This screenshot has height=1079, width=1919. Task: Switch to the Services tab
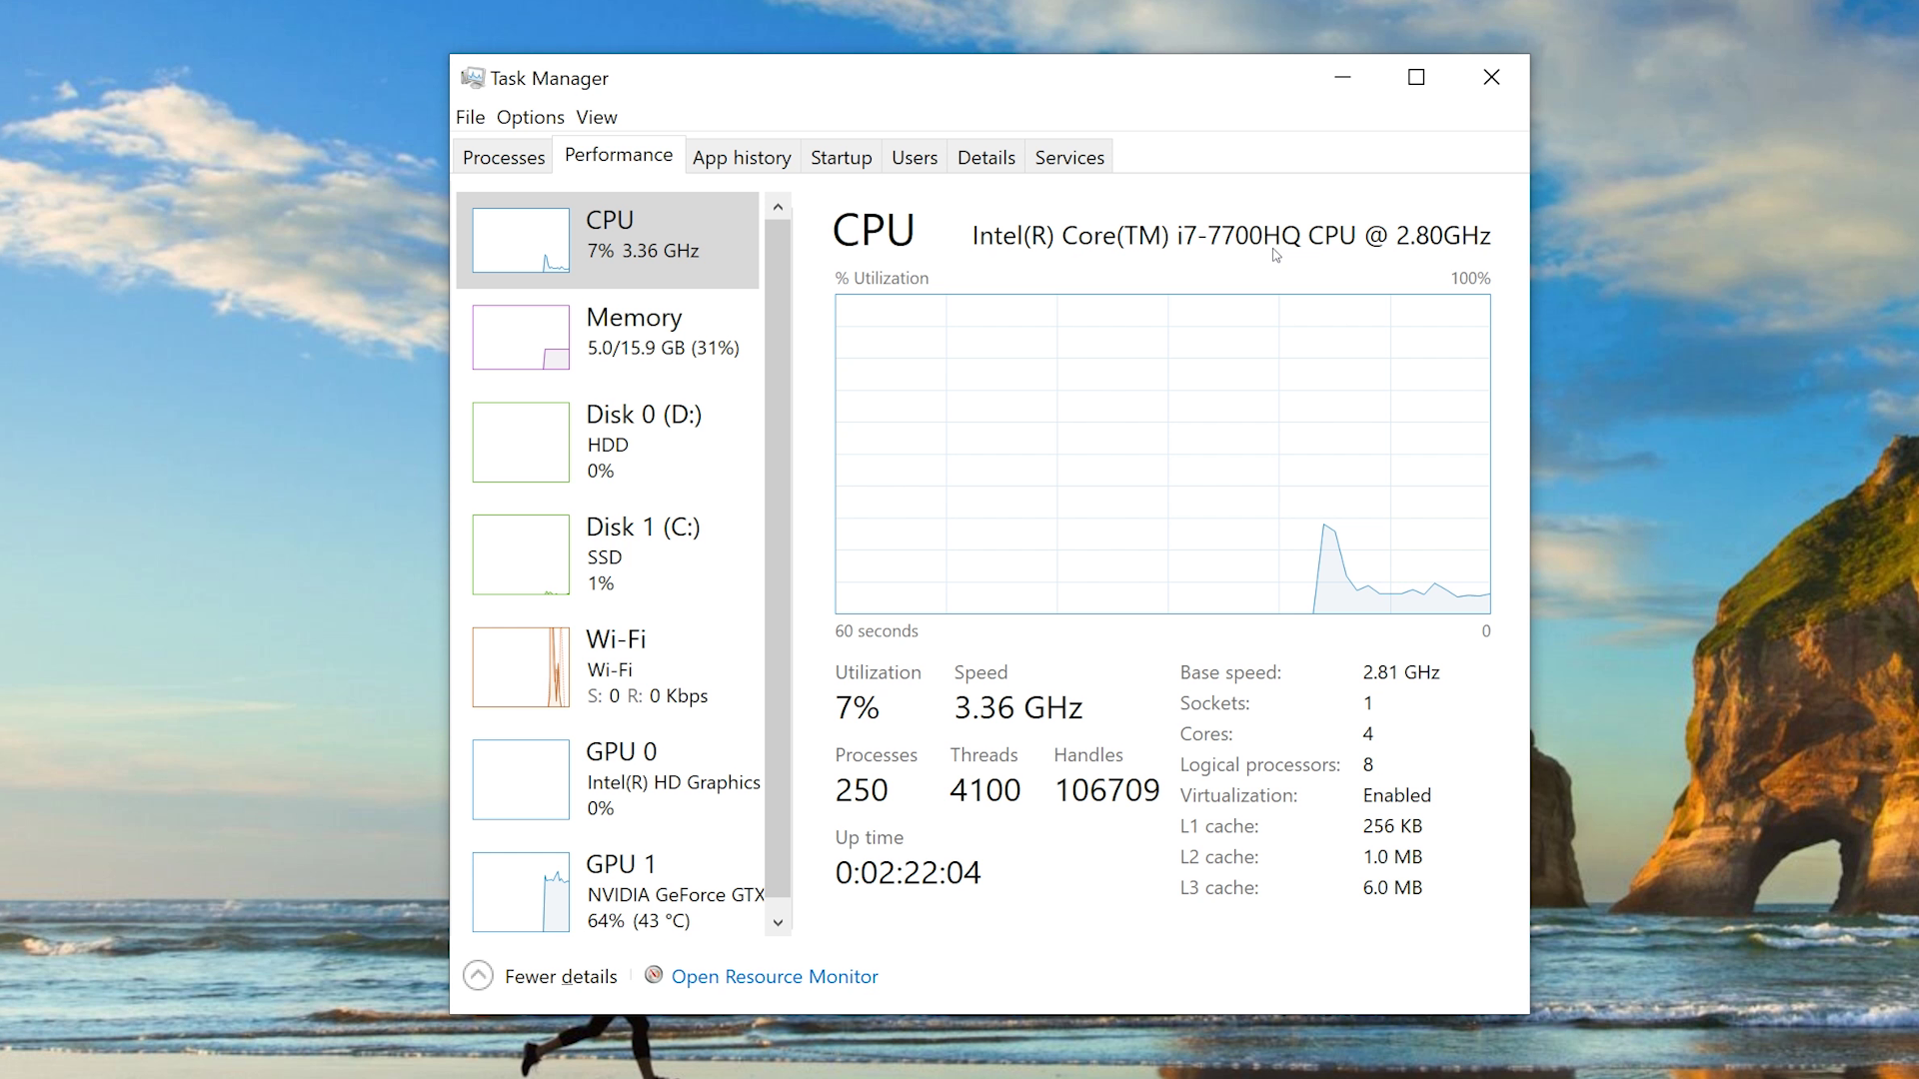[1069, 158]
